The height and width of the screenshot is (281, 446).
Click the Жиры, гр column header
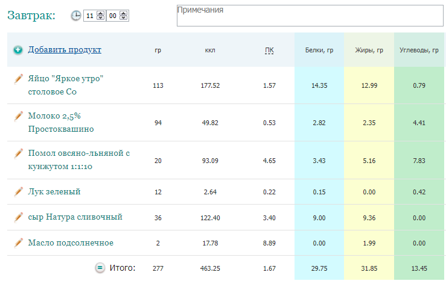(x=369, y=50)
